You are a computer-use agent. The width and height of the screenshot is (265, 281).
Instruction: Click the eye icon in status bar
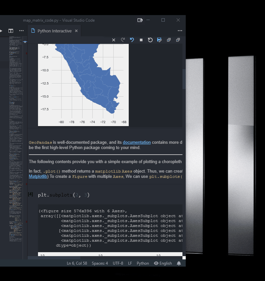[156, 263]
